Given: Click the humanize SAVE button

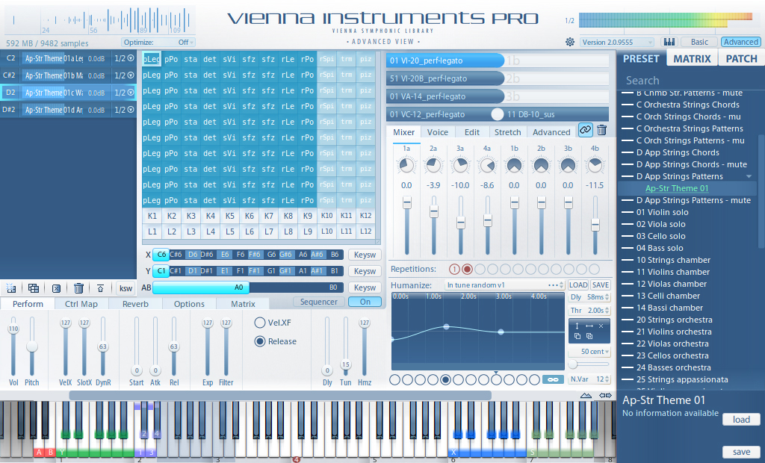Looking at the screenshot, I should pyautogui.click(x=600, y=285).
